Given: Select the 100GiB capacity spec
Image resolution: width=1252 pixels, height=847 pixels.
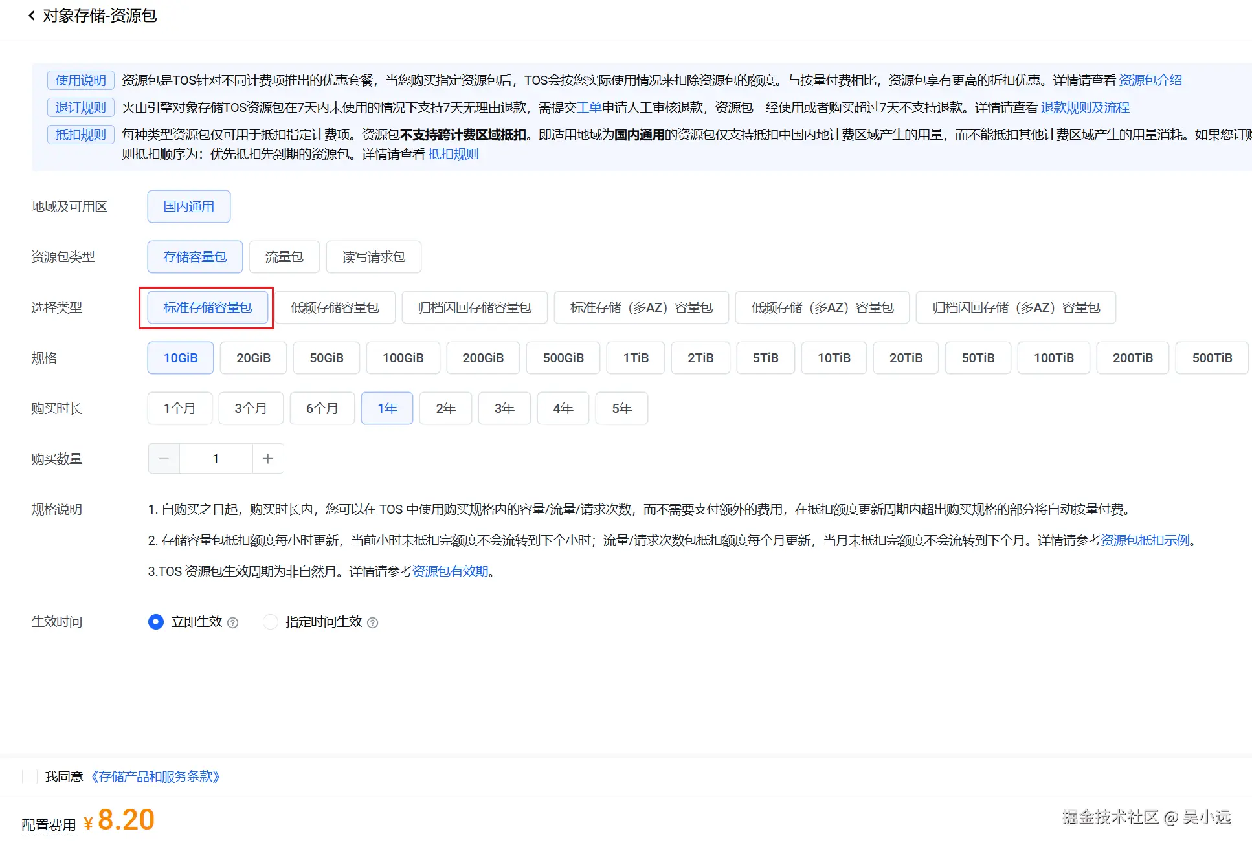Looking at the screenshot, I should (x=403, y=357).
